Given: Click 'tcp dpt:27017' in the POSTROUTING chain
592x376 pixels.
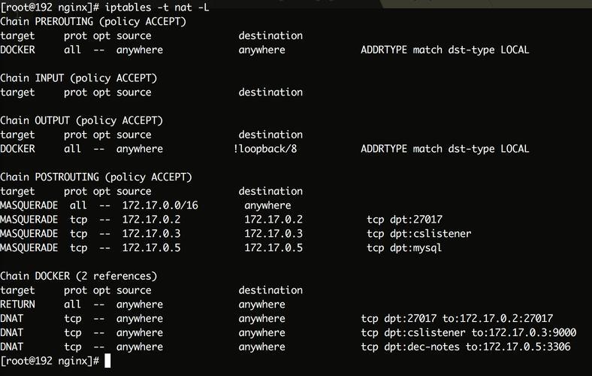Looking at the screenshot, I should pos(404,220).
